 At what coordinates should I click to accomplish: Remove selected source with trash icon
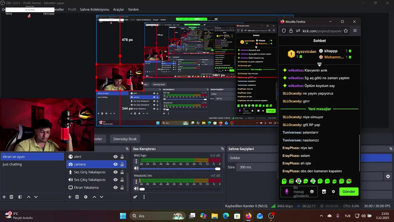(77, 197)
